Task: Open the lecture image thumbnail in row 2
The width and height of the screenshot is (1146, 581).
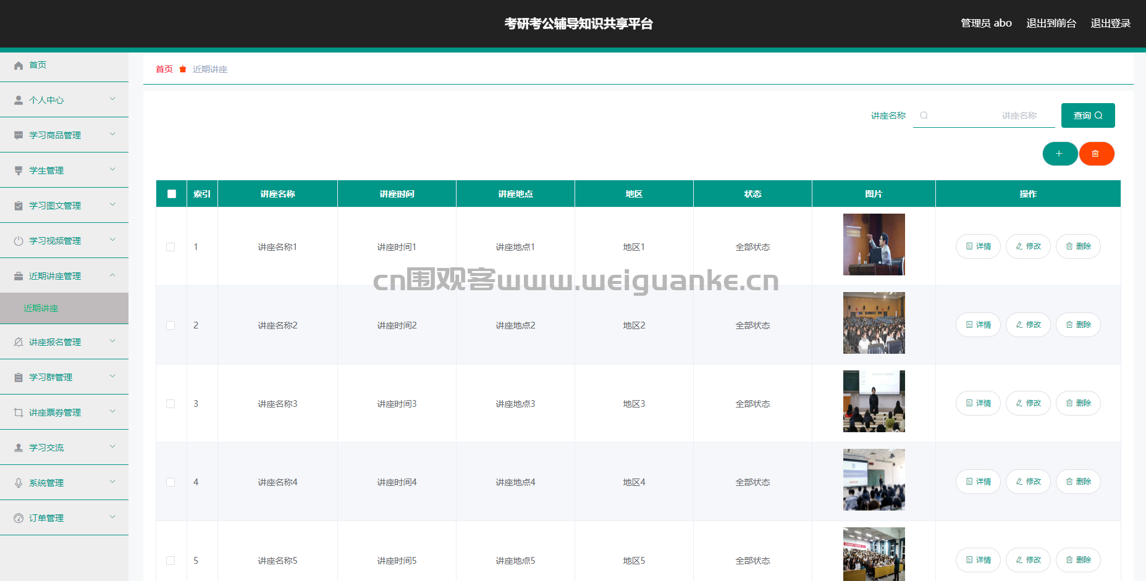Action: 874,323
